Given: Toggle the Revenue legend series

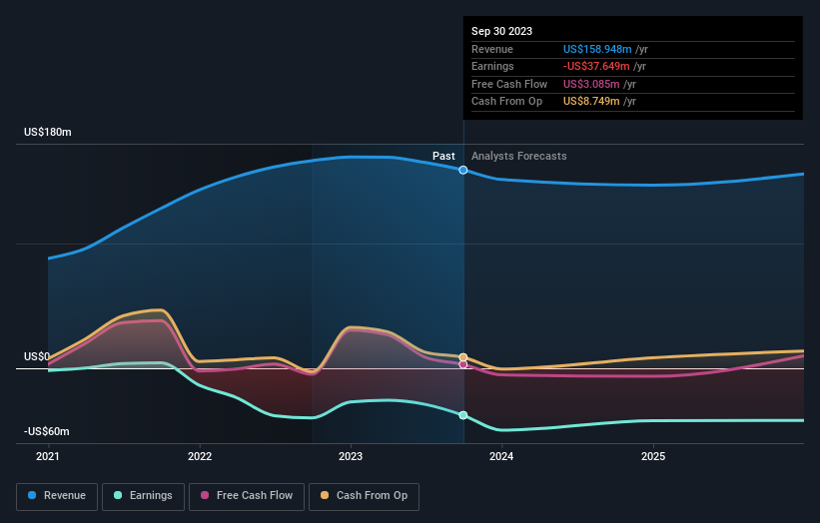Looking at the screenshot, I should point(57,496).
